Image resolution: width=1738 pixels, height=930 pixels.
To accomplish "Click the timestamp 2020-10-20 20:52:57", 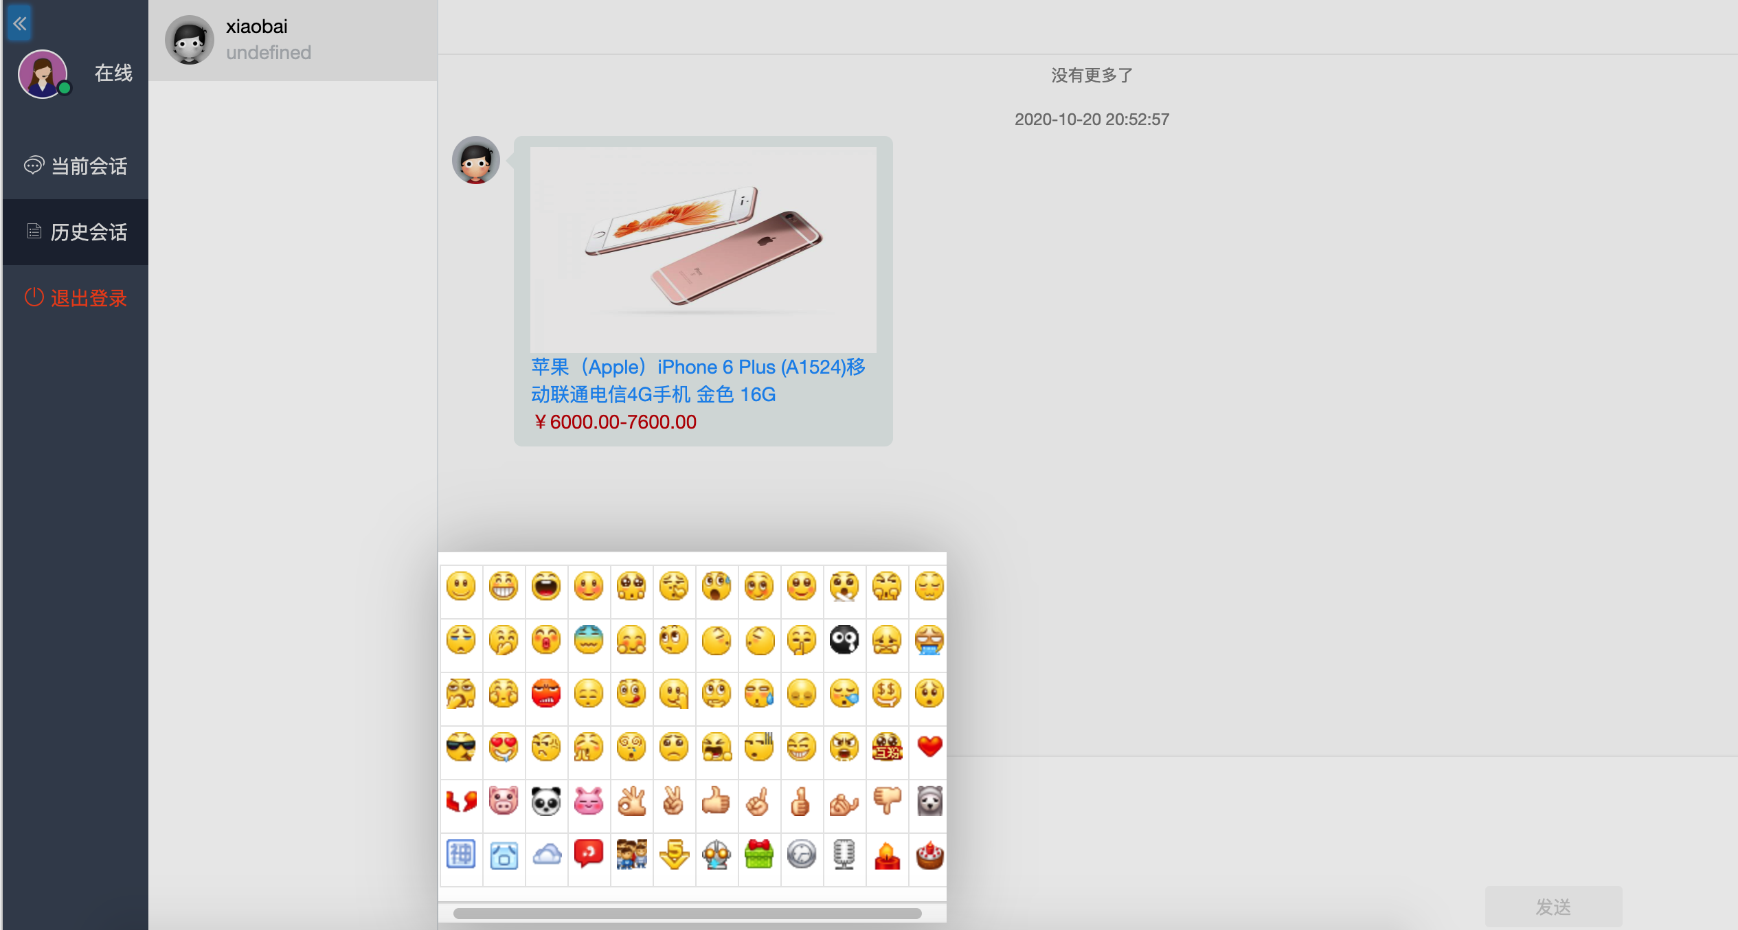I will (x=1092, y=120).
